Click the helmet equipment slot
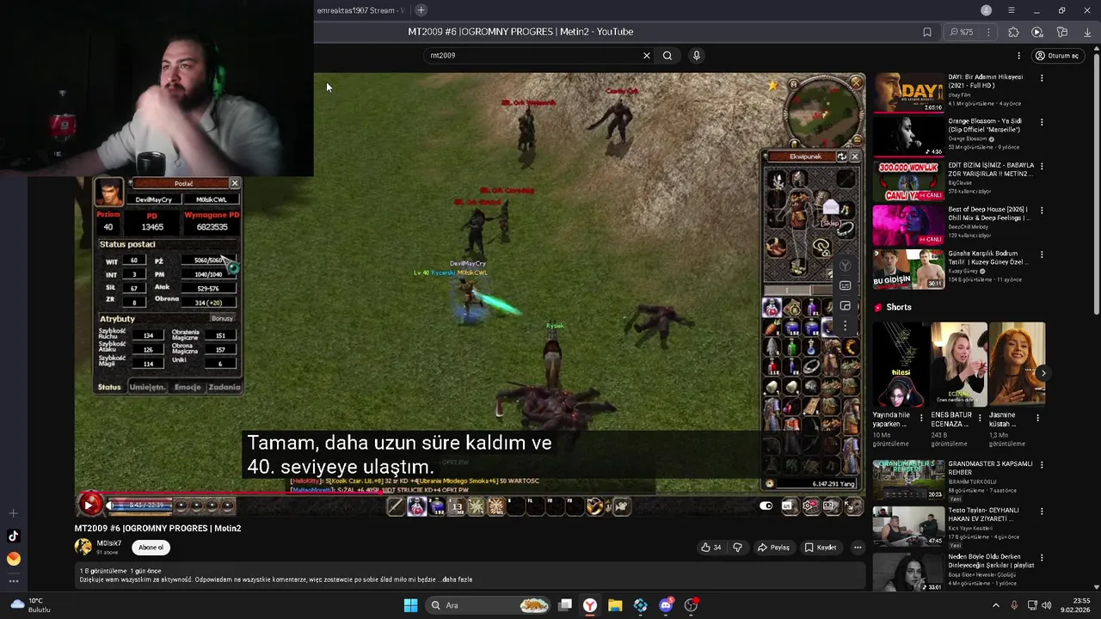The image size is (1101, 619). tap(799, 178)
